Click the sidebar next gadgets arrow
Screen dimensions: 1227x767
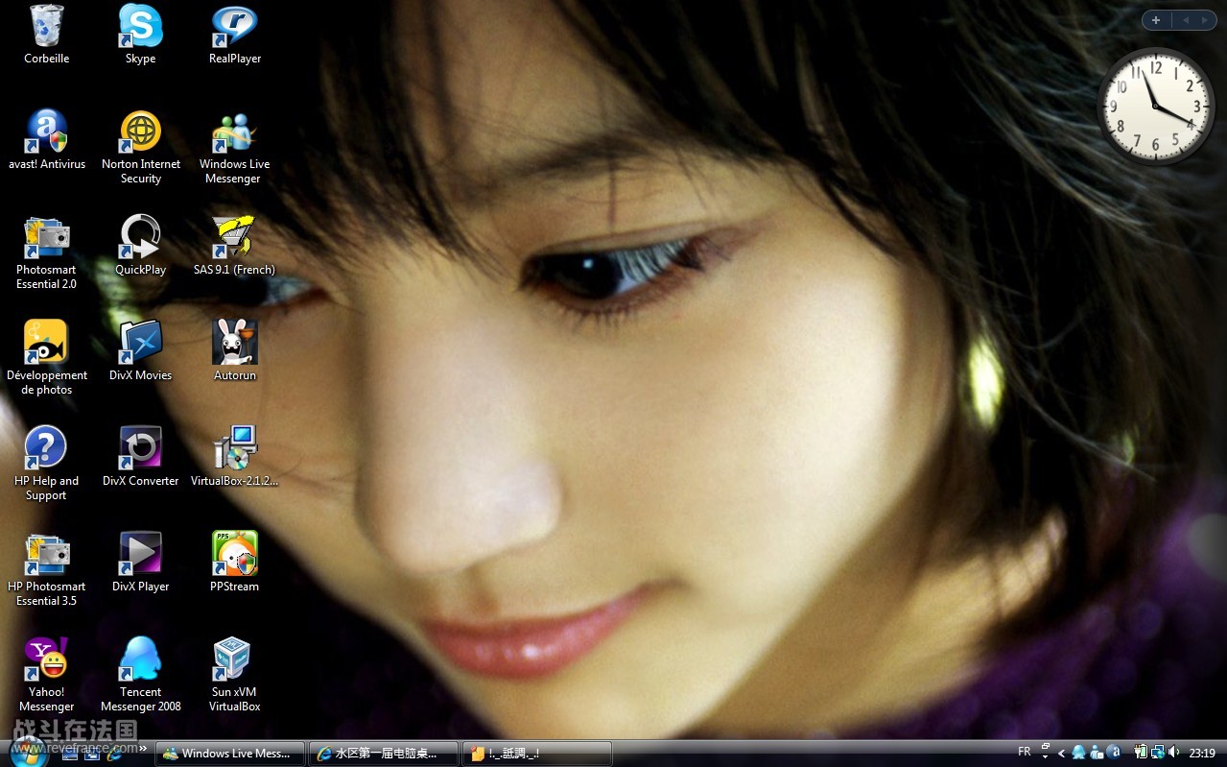pyautogui.click(x=1205, y=20)
